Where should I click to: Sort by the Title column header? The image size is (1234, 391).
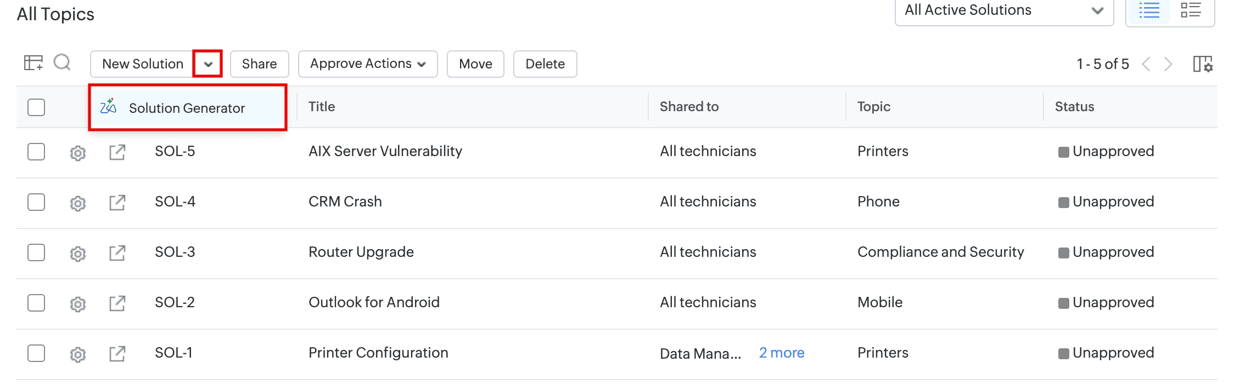pos(322,107)
